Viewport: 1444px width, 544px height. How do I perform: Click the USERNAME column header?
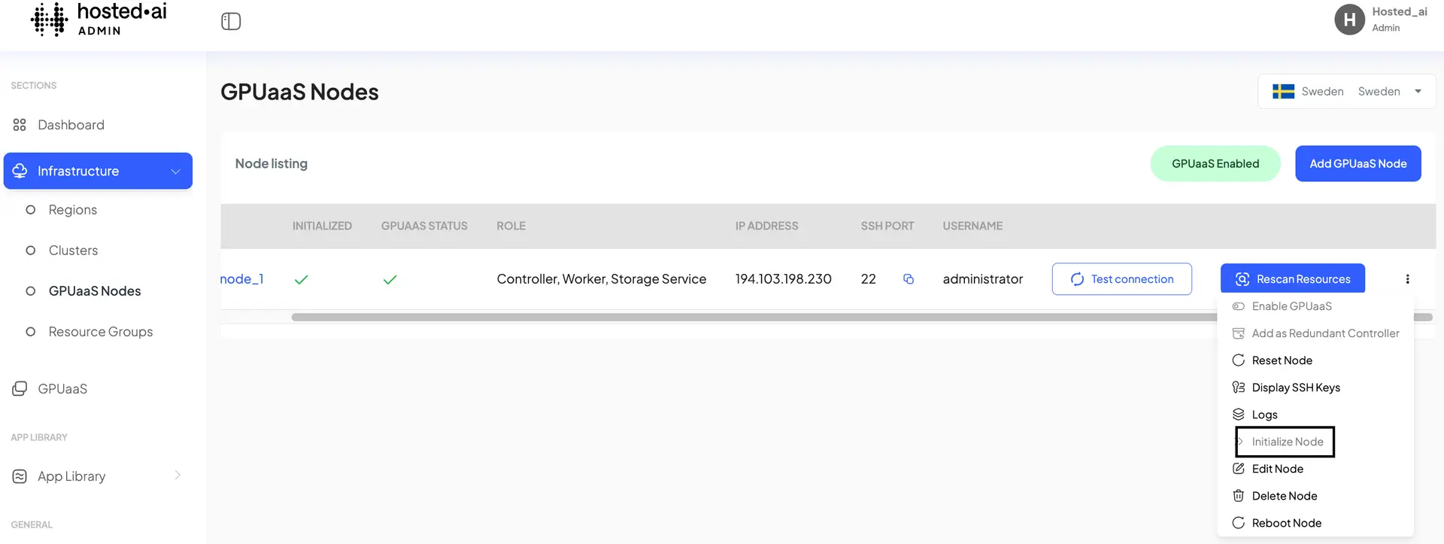(x=972, y=226)
